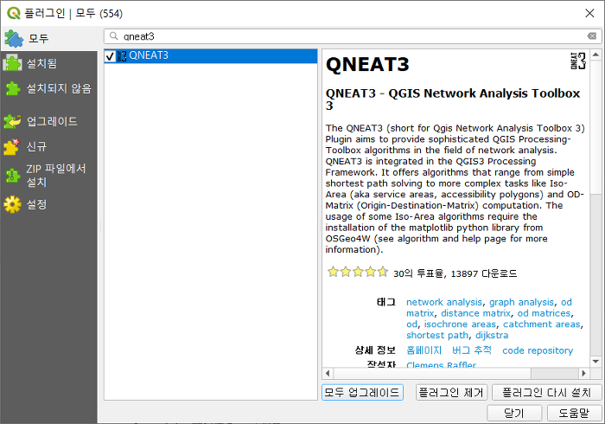Click 모두 업그레이드 button
605x424 pixels.
362,392
